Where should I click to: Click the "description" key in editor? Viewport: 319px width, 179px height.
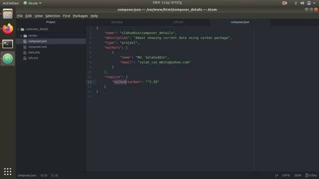117,38
